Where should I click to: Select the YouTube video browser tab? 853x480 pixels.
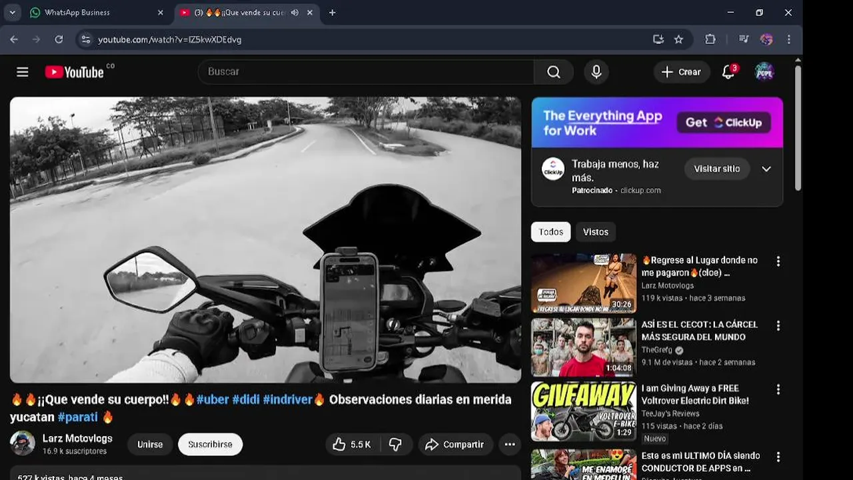point(247,13)
